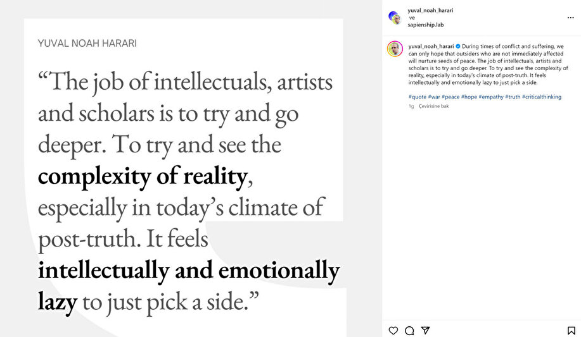Open the #truth hashtag
Viewport: 581px width, 337px height.
(x=512, y=97)
